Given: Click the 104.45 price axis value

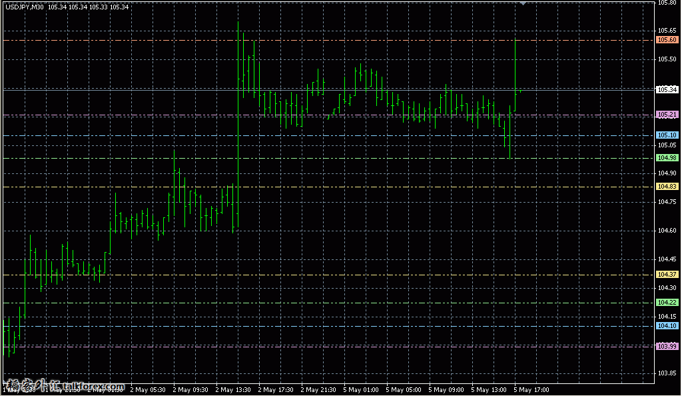Looking at the screenshot, I should (x=667, y=259).
